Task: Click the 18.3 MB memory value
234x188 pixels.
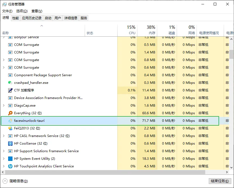Action: click(x=149, y=159)
